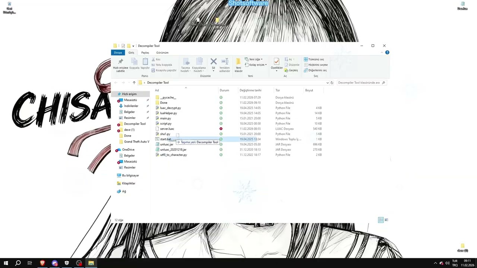
Task: Click the Kopyala ribbon icon
Action: 134,61
